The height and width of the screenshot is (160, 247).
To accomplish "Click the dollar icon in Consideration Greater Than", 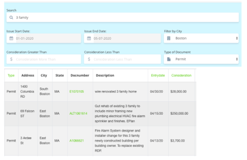I will (12, 59).
